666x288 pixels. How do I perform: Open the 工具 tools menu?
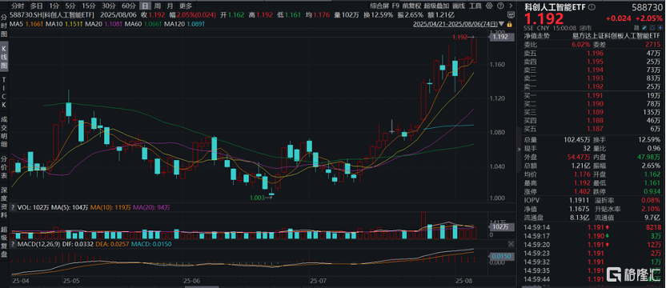[475, 6]
